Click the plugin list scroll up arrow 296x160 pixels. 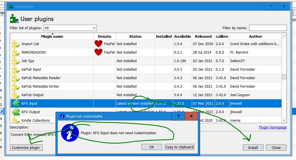pos(284,36)
